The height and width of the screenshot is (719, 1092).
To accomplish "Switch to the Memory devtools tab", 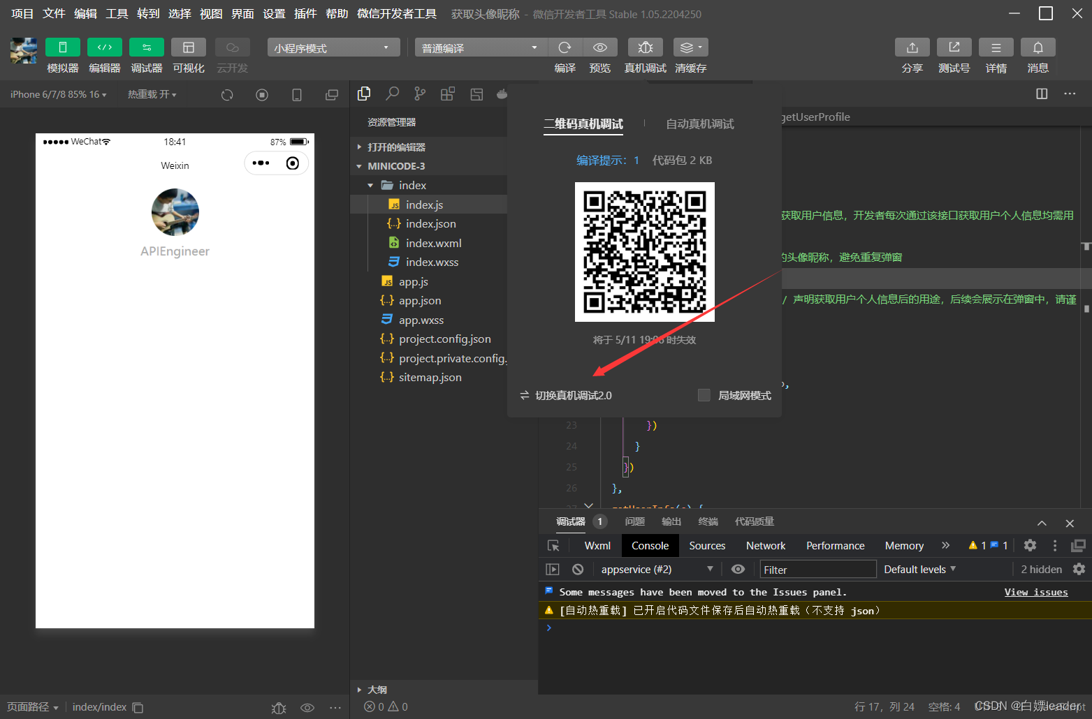I will 904,546.
